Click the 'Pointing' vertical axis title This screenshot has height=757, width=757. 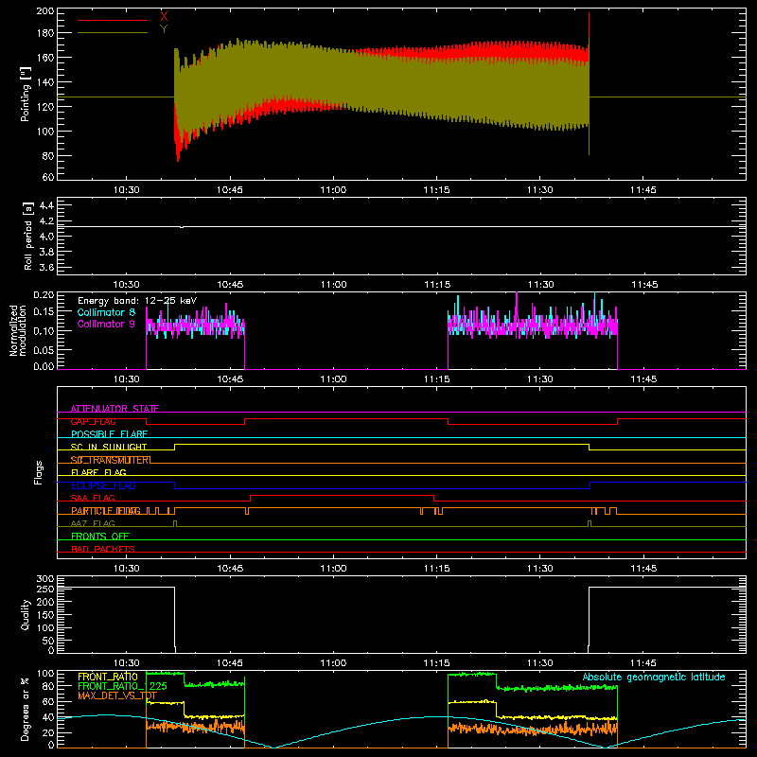coord(26,94)
